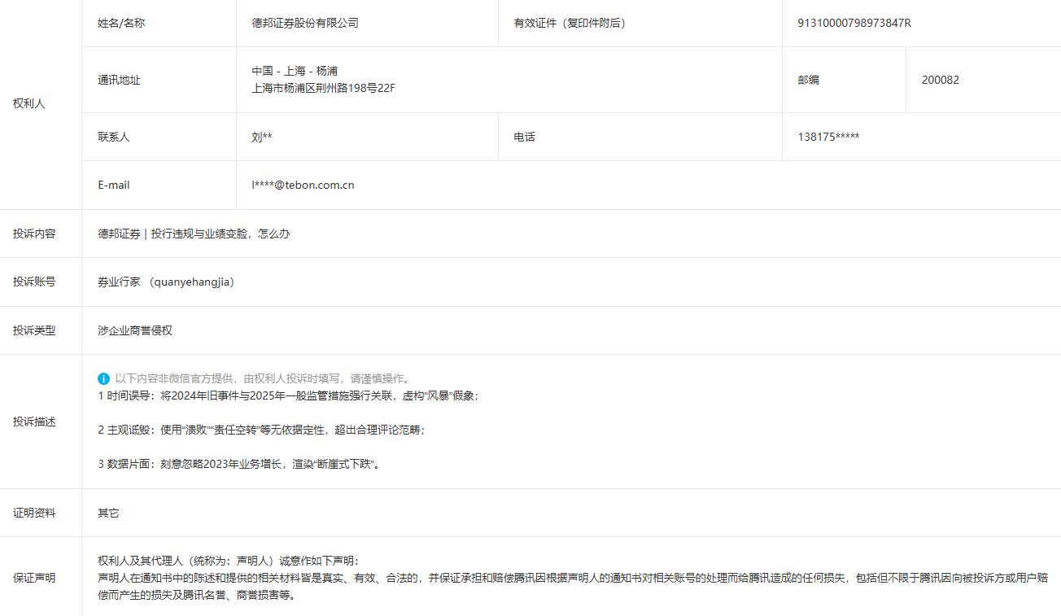Select the street address 上海市杨浦区荆州路198号22F
Viewport: 1061px width, 616px height.
(x=324, y=88)
